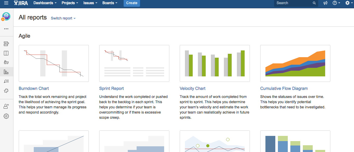
Task: Open the hamburger menu in top bar
Action: pos(6,3)
